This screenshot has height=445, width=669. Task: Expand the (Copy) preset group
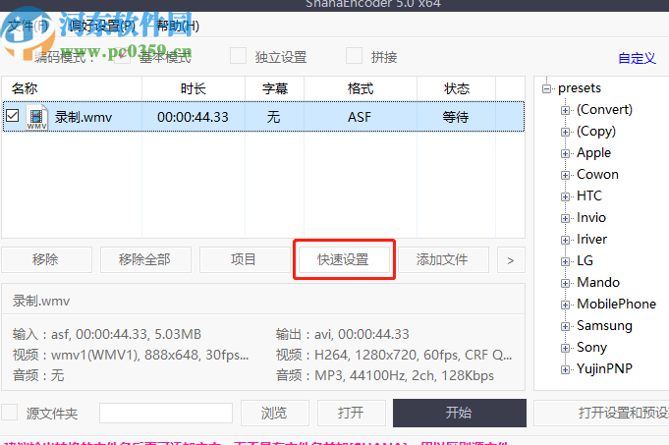[565, 132]
